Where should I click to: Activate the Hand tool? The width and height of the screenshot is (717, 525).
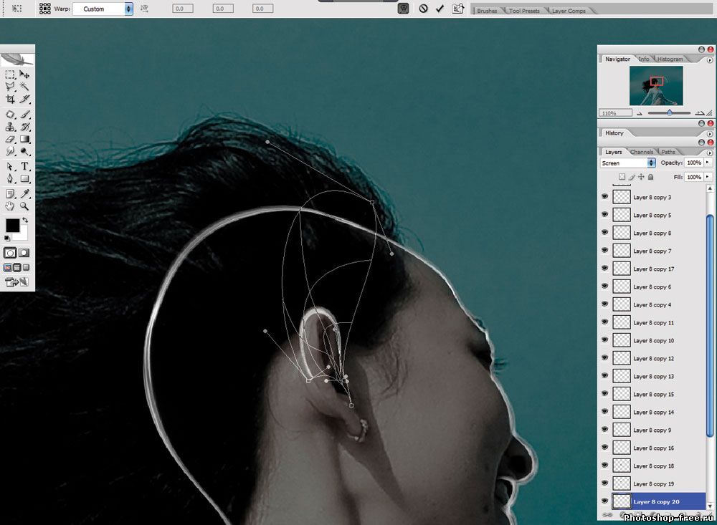coord(10,206)
